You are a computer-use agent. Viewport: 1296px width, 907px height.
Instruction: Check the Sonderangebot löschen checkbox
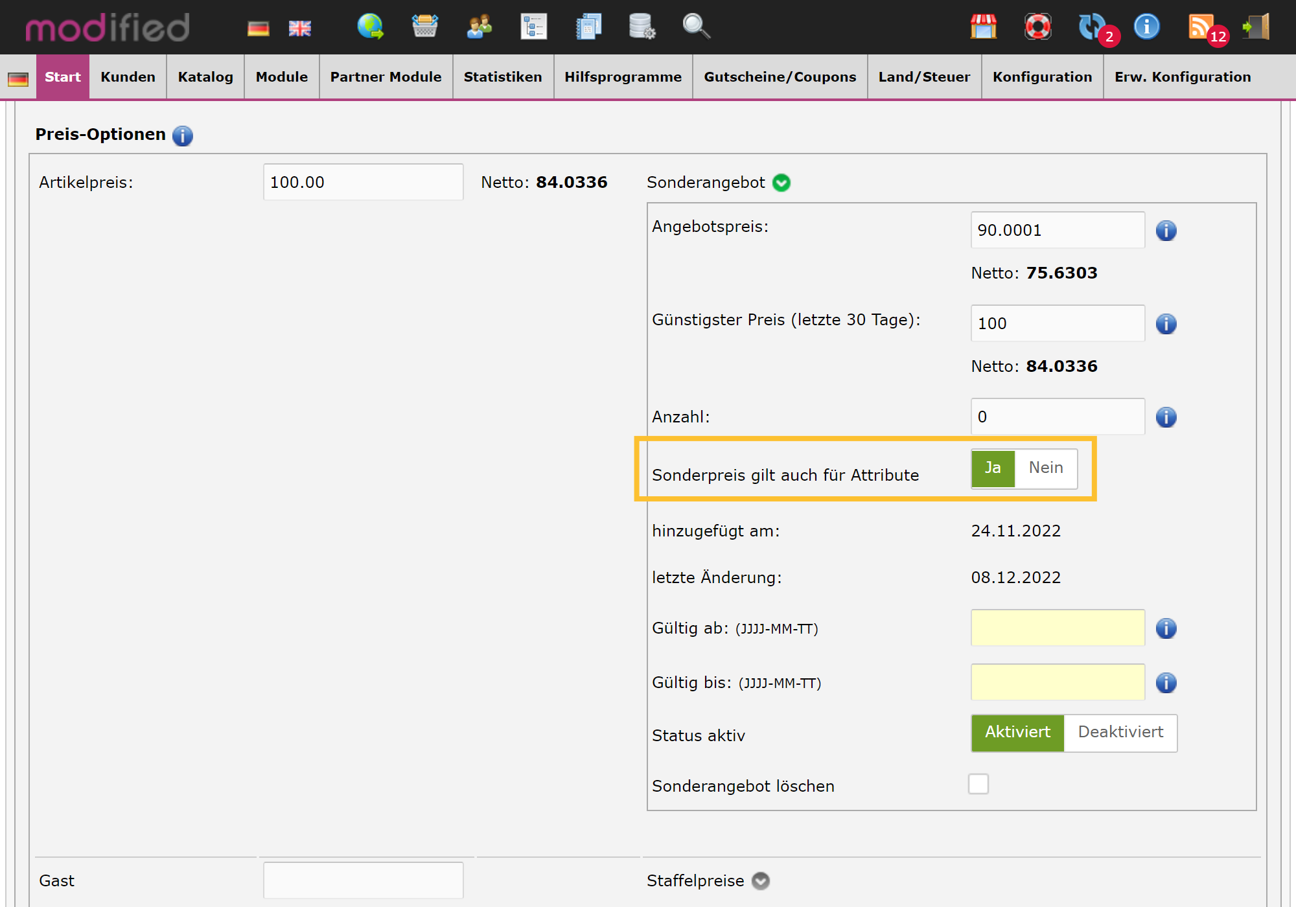pos(979,784)
